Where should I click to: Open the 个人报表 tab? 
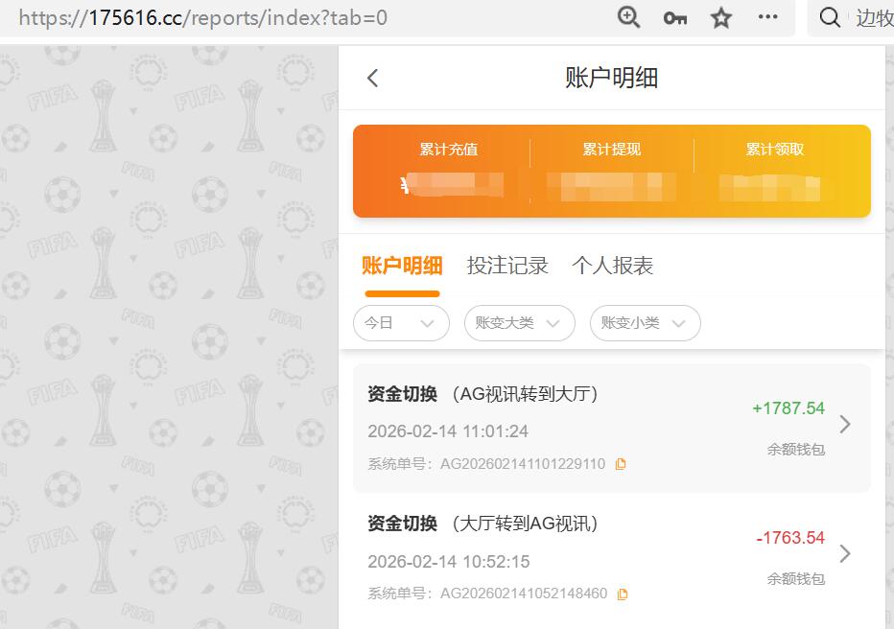pyautogui.click(x=613, y=266)
